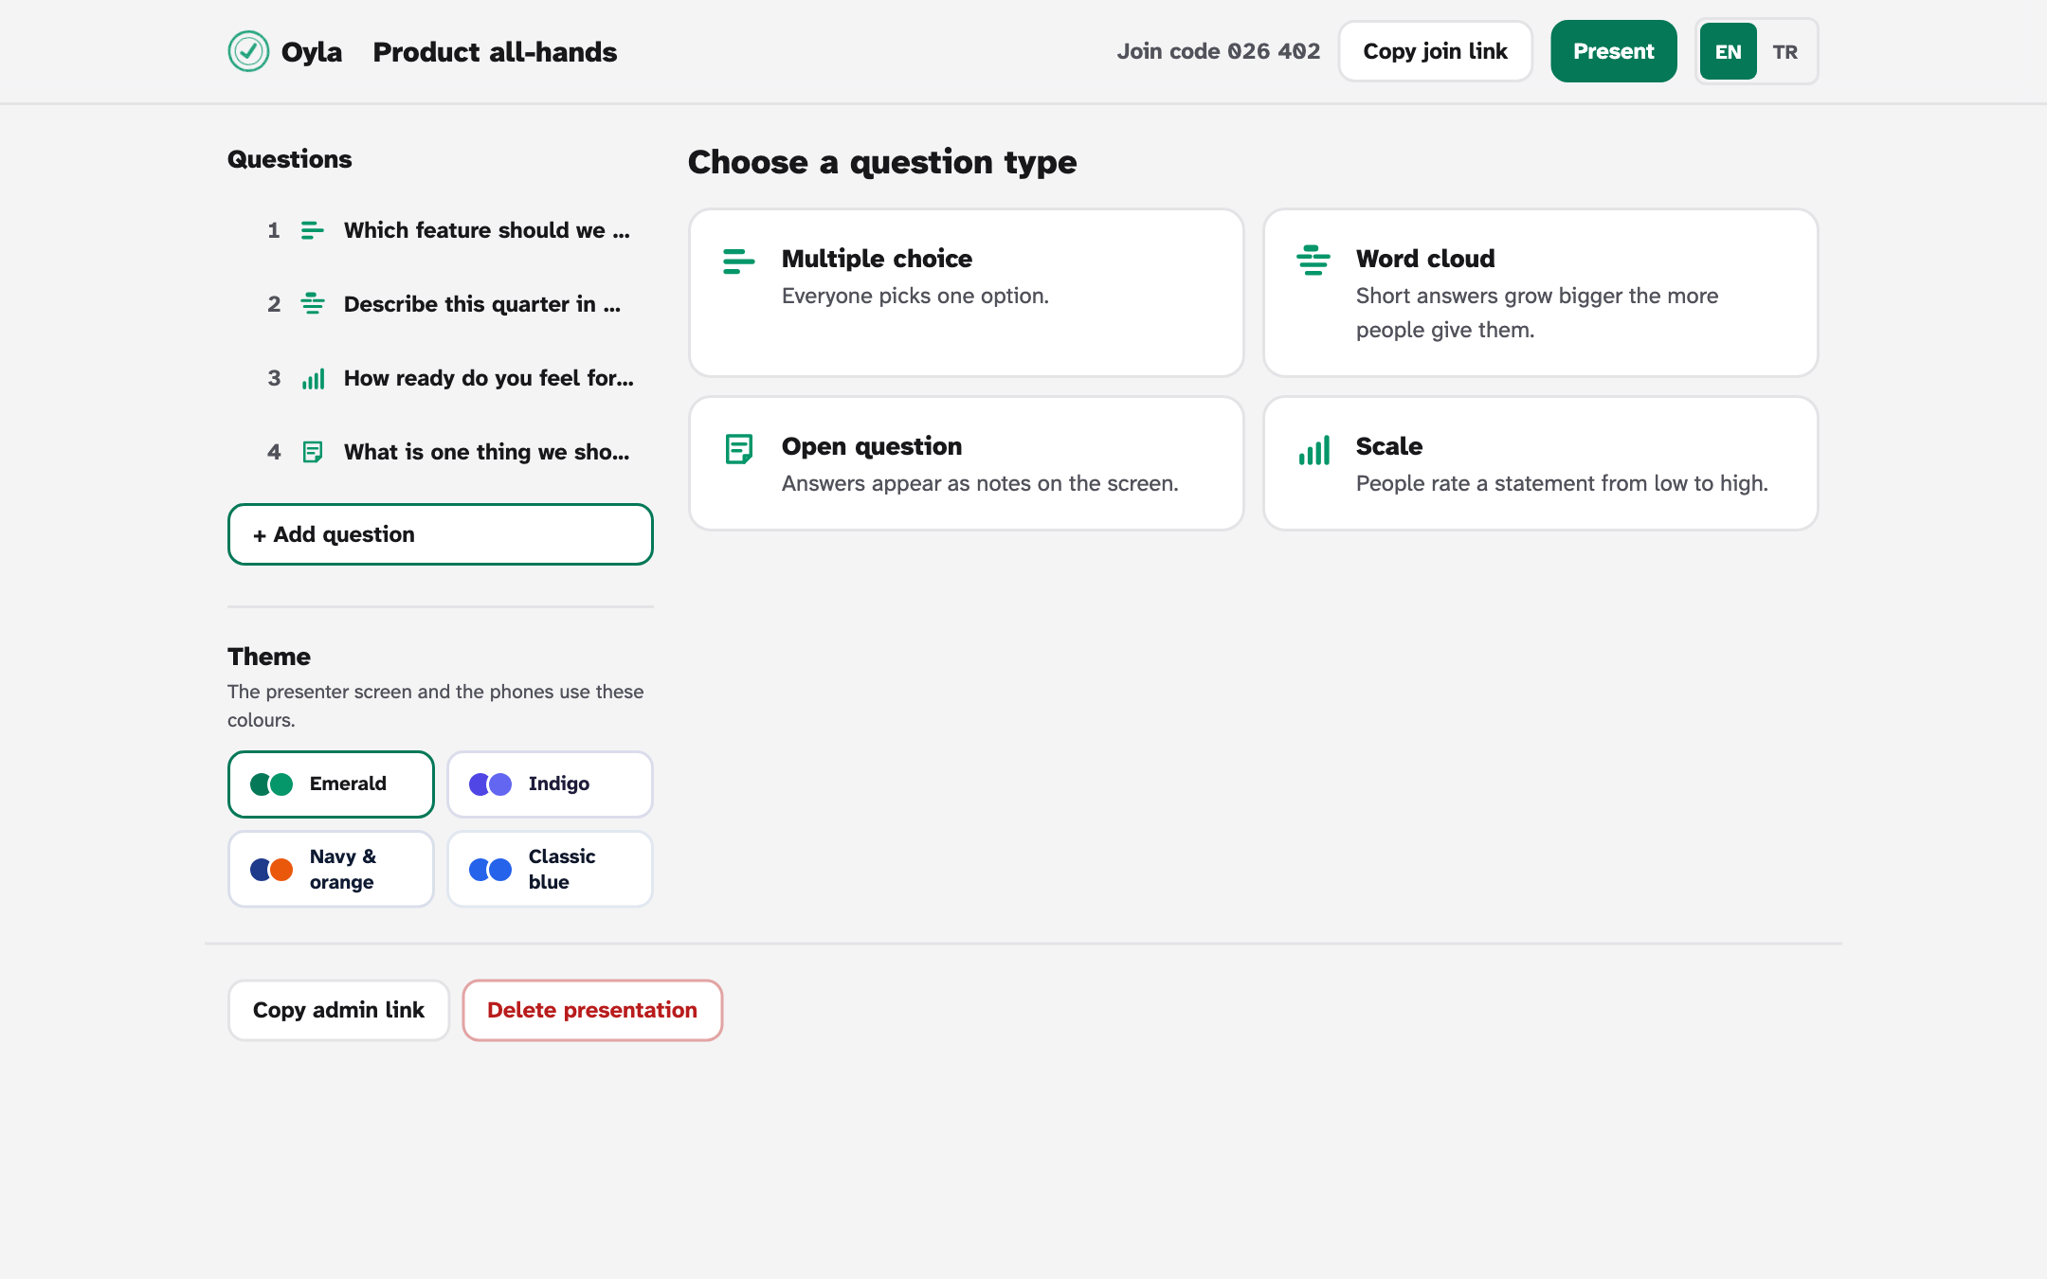Screen dimensions: 2047x1279
Task: Click the Open question card's note icon
Action: [739, 448]
